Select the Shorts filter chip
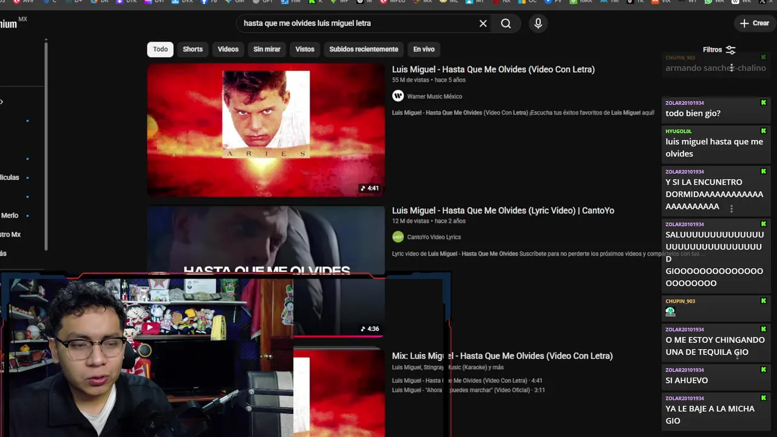 192,49
